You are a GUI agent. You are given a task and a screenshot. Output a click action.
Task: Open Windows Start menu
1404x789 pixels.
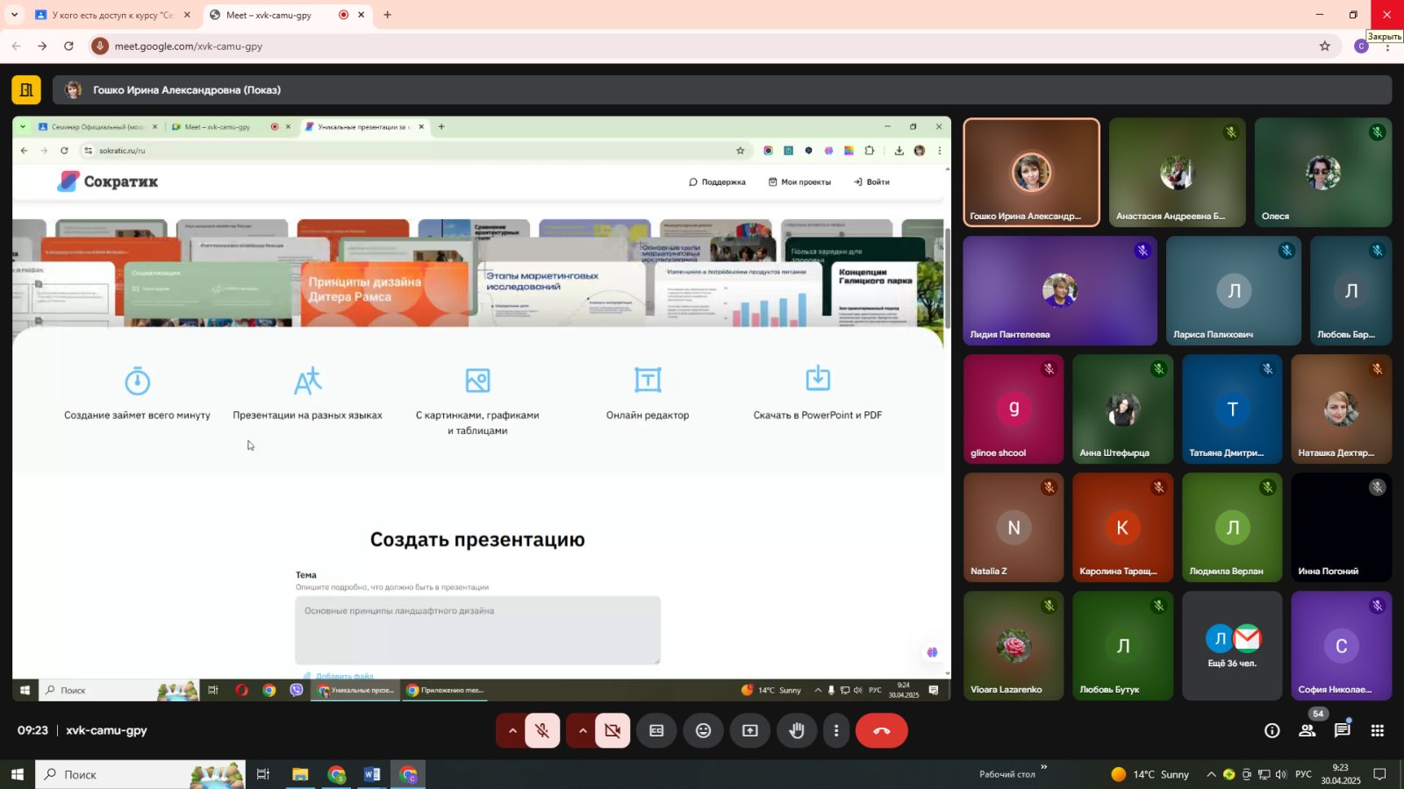(17, 774)
